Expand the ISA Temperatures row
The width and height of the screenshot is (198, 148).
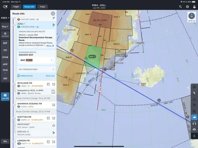tap(36, 69)
